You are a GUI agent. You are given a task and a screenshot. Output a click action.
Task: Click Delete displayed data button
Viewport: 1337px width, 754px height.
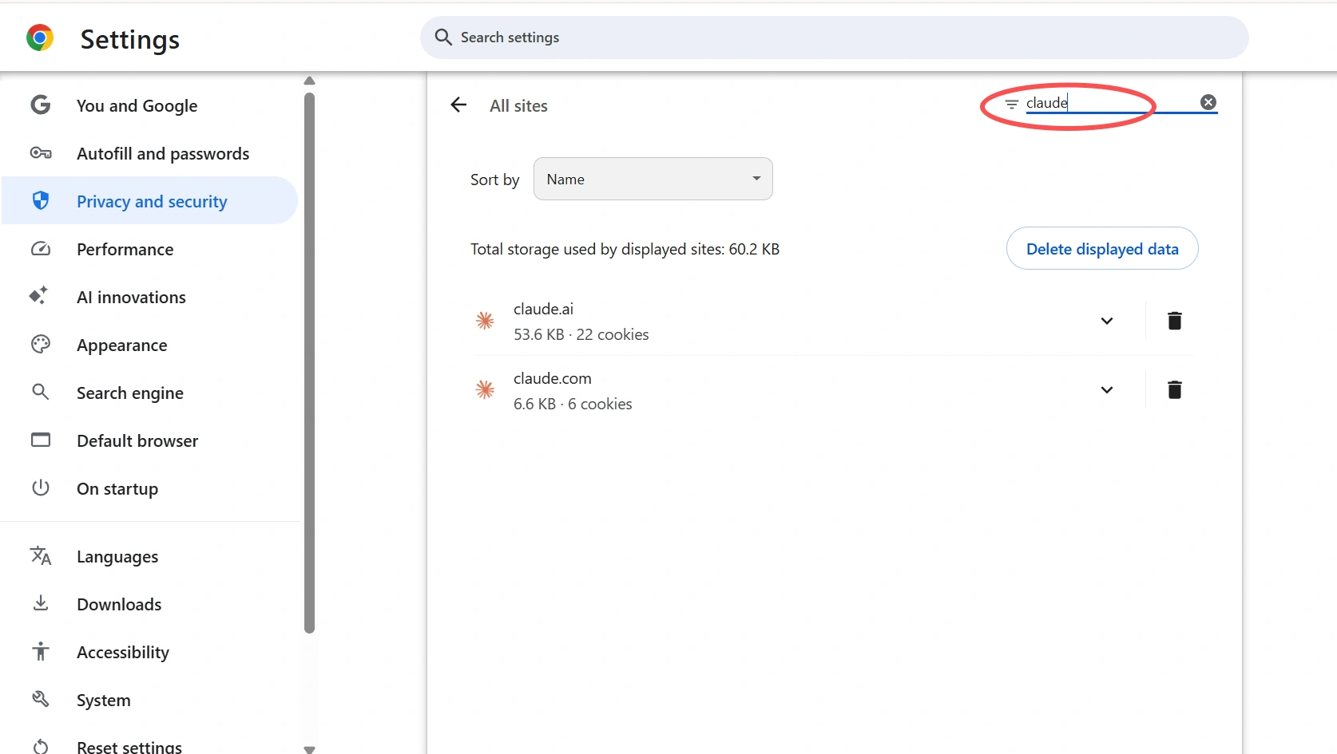click(1102, 248)
